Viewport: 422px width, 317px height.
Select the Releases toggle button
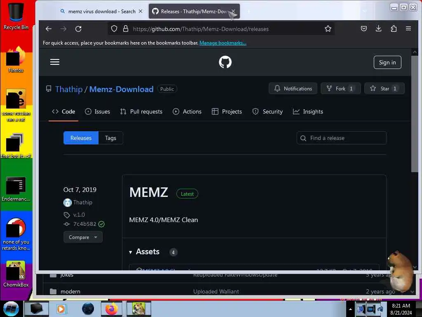[x=81, y=138]
